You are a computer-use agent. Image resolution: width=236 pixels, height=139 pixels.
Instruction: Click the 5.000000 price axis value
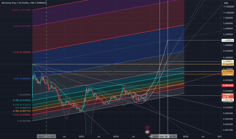click(x=228, y=24)
